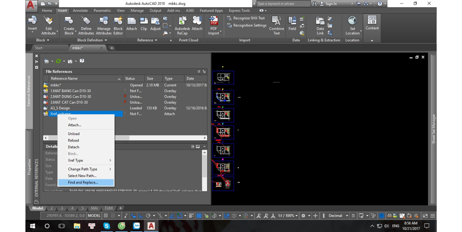The width and height of the screenshot is (462, 232).
Task: Refresh external references with green icon
Action: coord(58,61)
